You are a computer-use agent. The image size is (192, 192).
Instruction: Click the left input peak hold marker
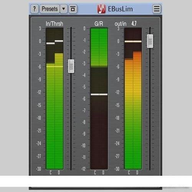[x=50, y=43]
